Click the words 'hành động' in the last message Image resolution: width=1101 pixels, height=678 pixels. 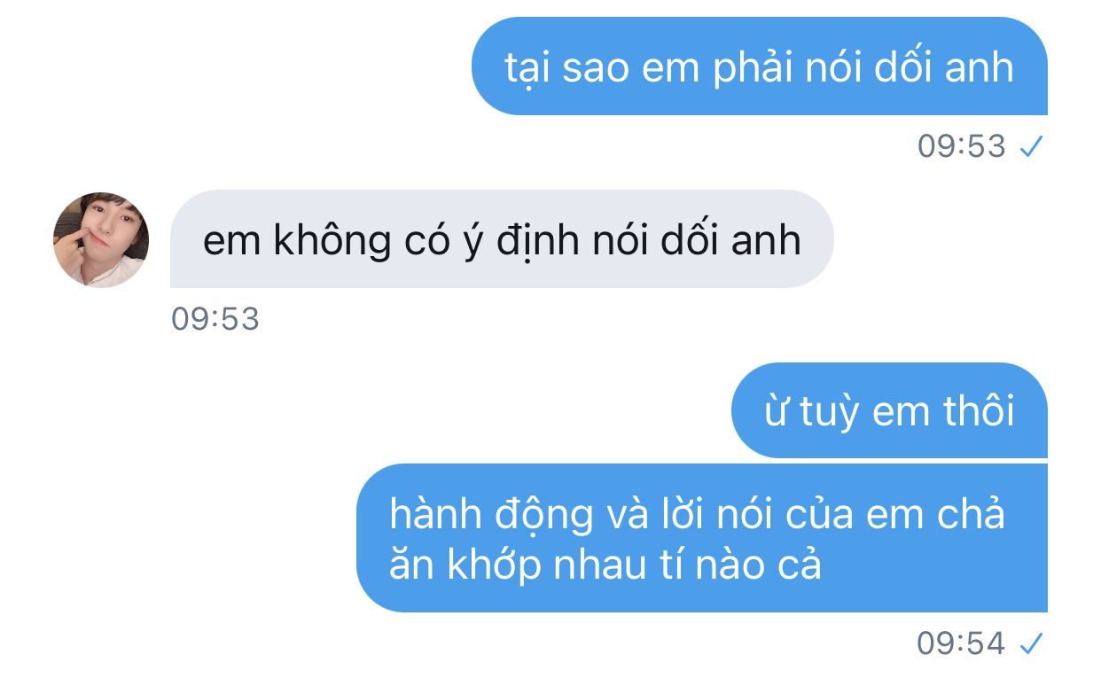pos(492,516)
